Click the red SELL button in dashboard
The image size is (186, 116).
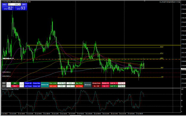[x=15, y=86]
